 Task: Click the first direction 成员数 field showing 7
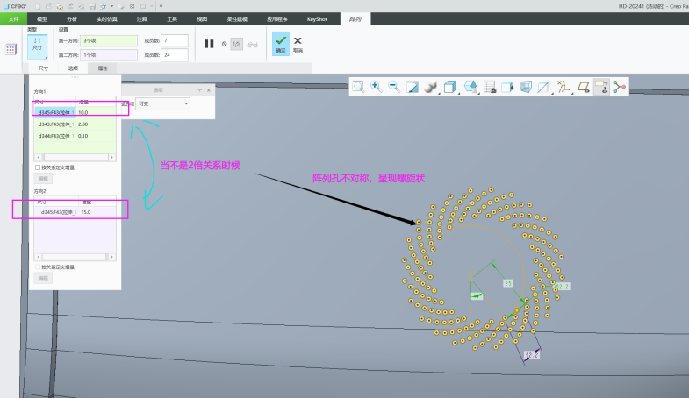tap(174, 40)
